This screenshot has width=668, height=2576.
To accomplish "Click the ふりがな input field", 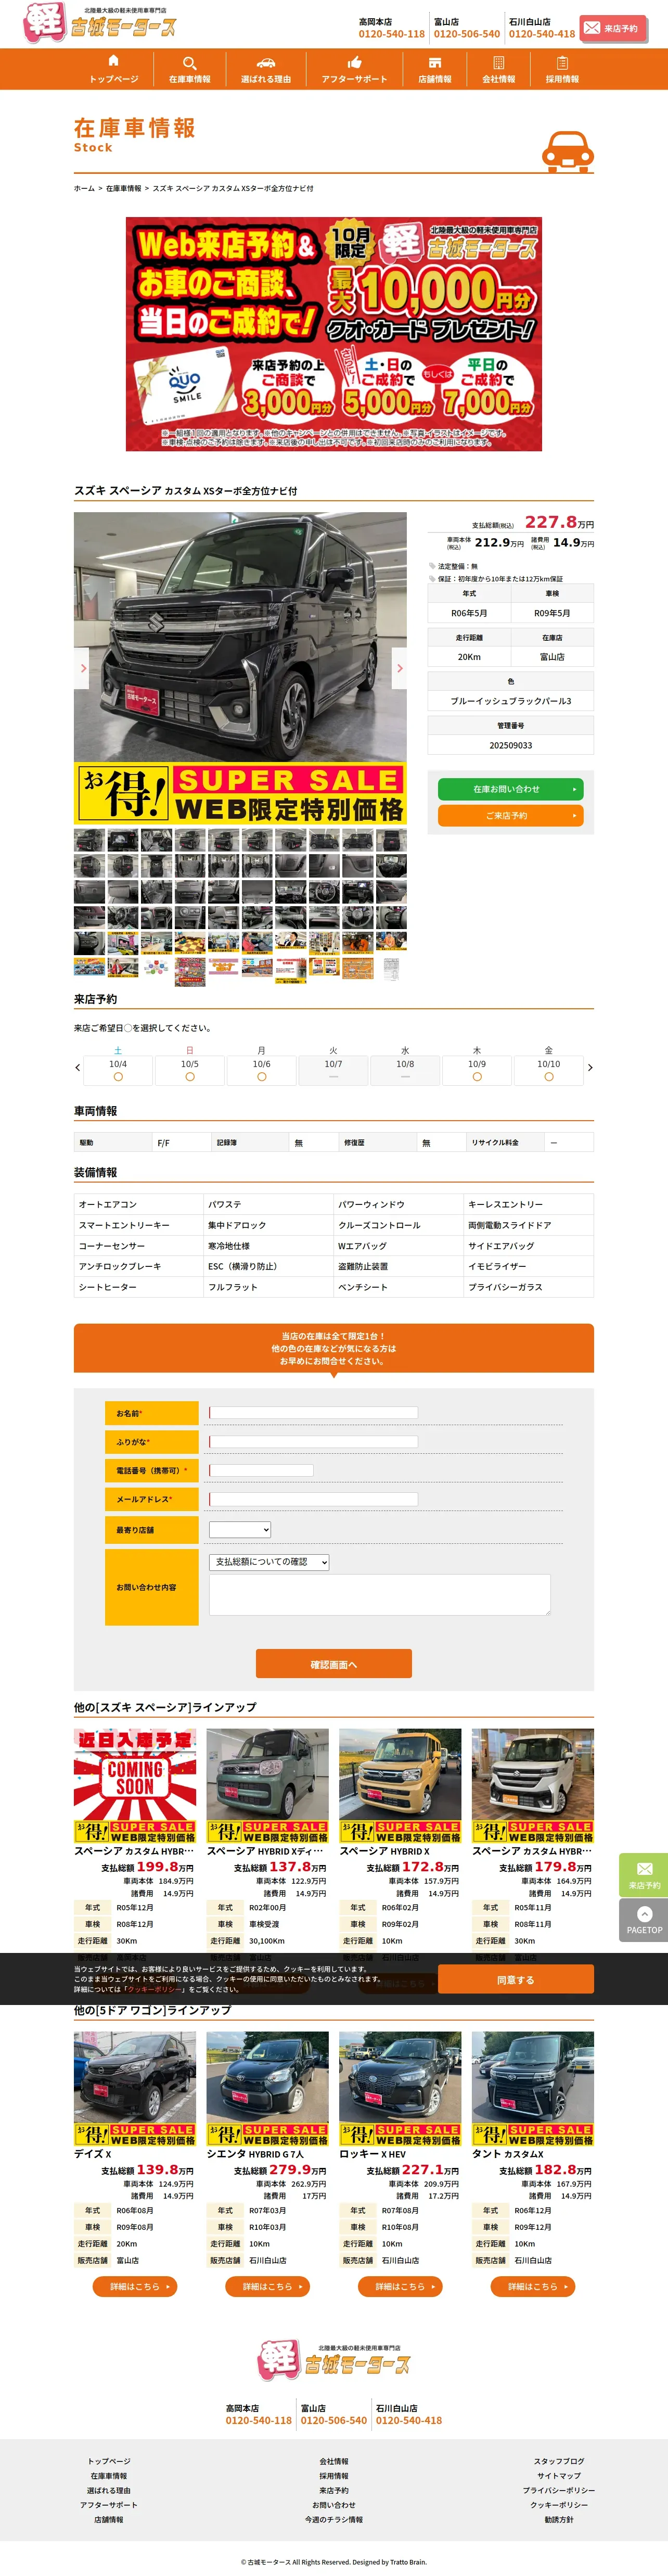I will 313,1442.
